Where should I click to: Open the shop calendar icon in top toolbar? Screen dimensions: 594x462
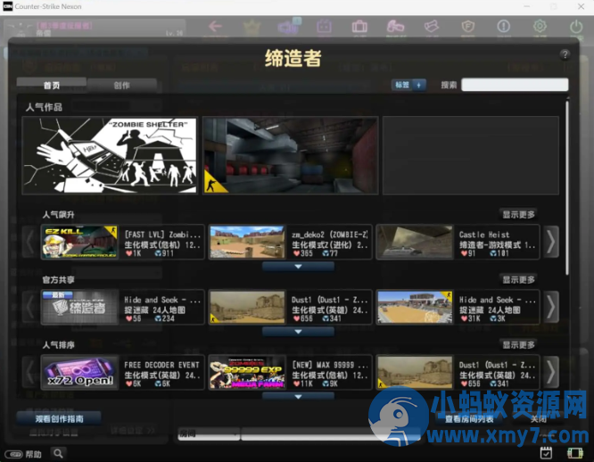324,27
